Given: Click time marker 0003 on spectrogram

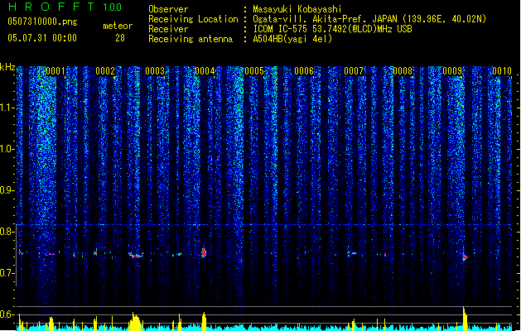Looking at the screenshot, I should click(x=155, y=71).
